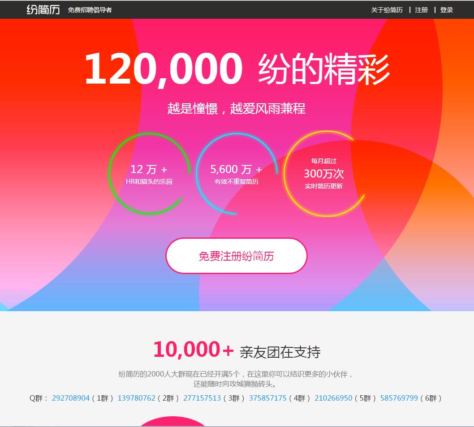Open the 关于纷简历 page link

tap(387, 10)
